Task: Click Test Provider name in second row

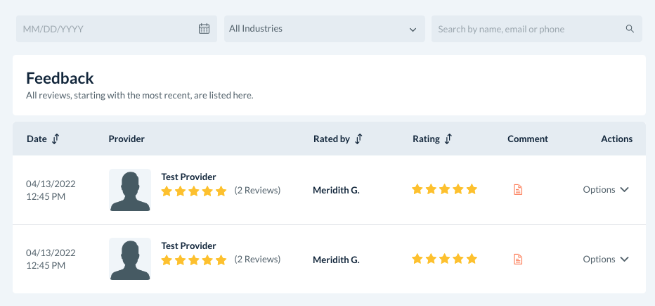Action: coord(188,246)
